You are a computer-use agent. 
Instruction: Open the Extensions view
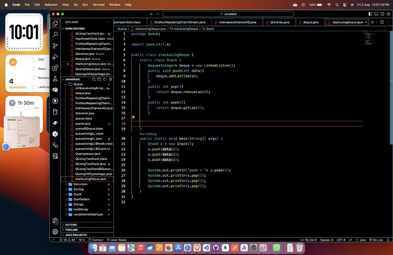55,68
